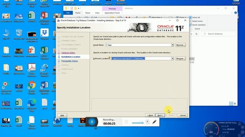Click Invert selection in Explorer ribbon
The image size is (245, 137).
pos(198,25)
